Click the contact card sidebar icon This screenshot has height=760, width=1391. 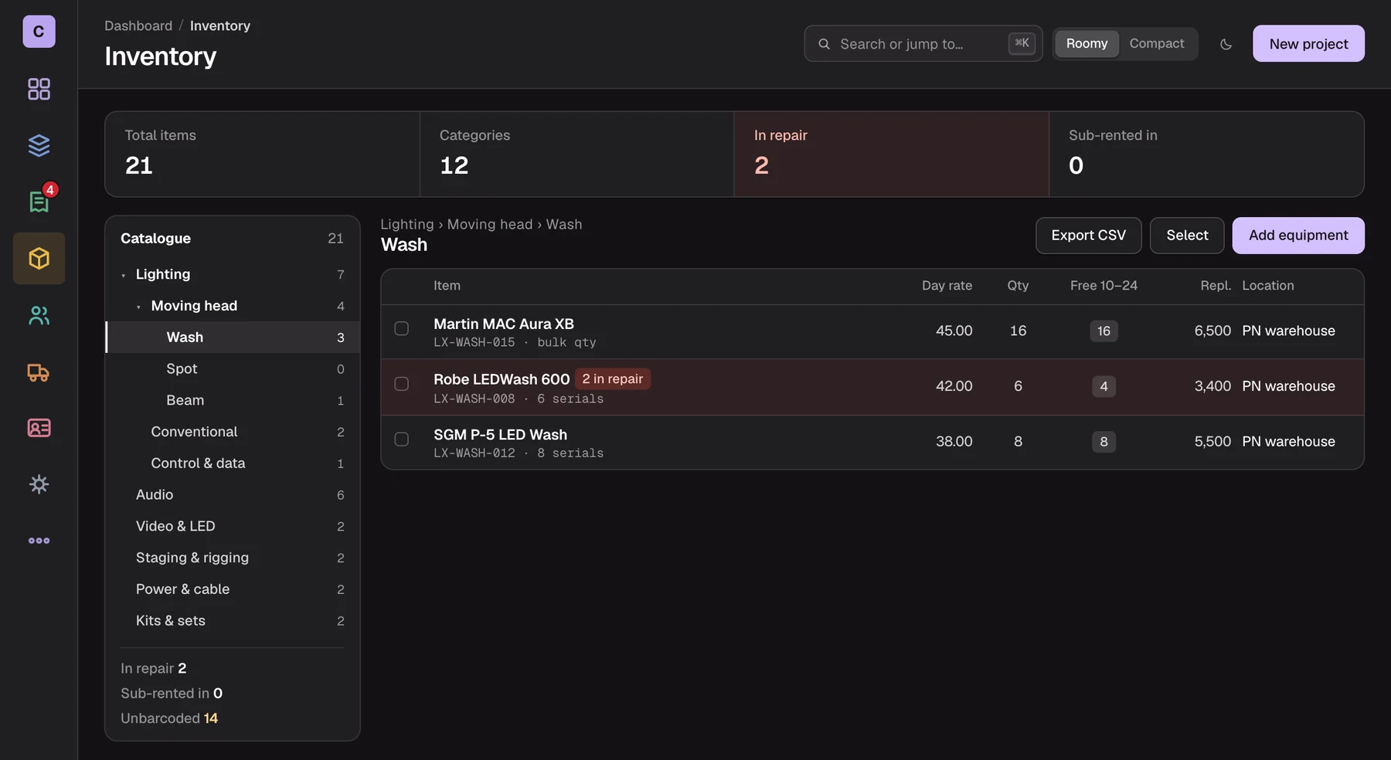[39, 428]
